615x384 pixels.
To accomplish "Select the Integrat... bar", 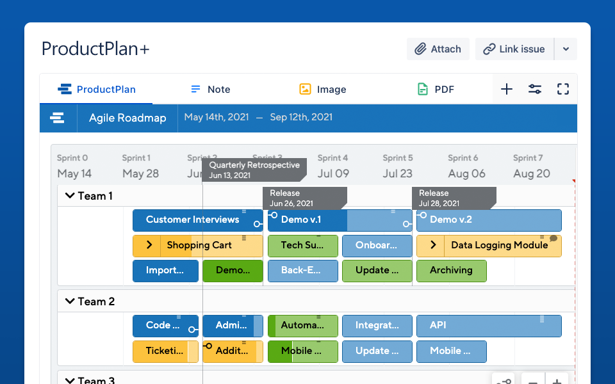I will pos(377,326).
